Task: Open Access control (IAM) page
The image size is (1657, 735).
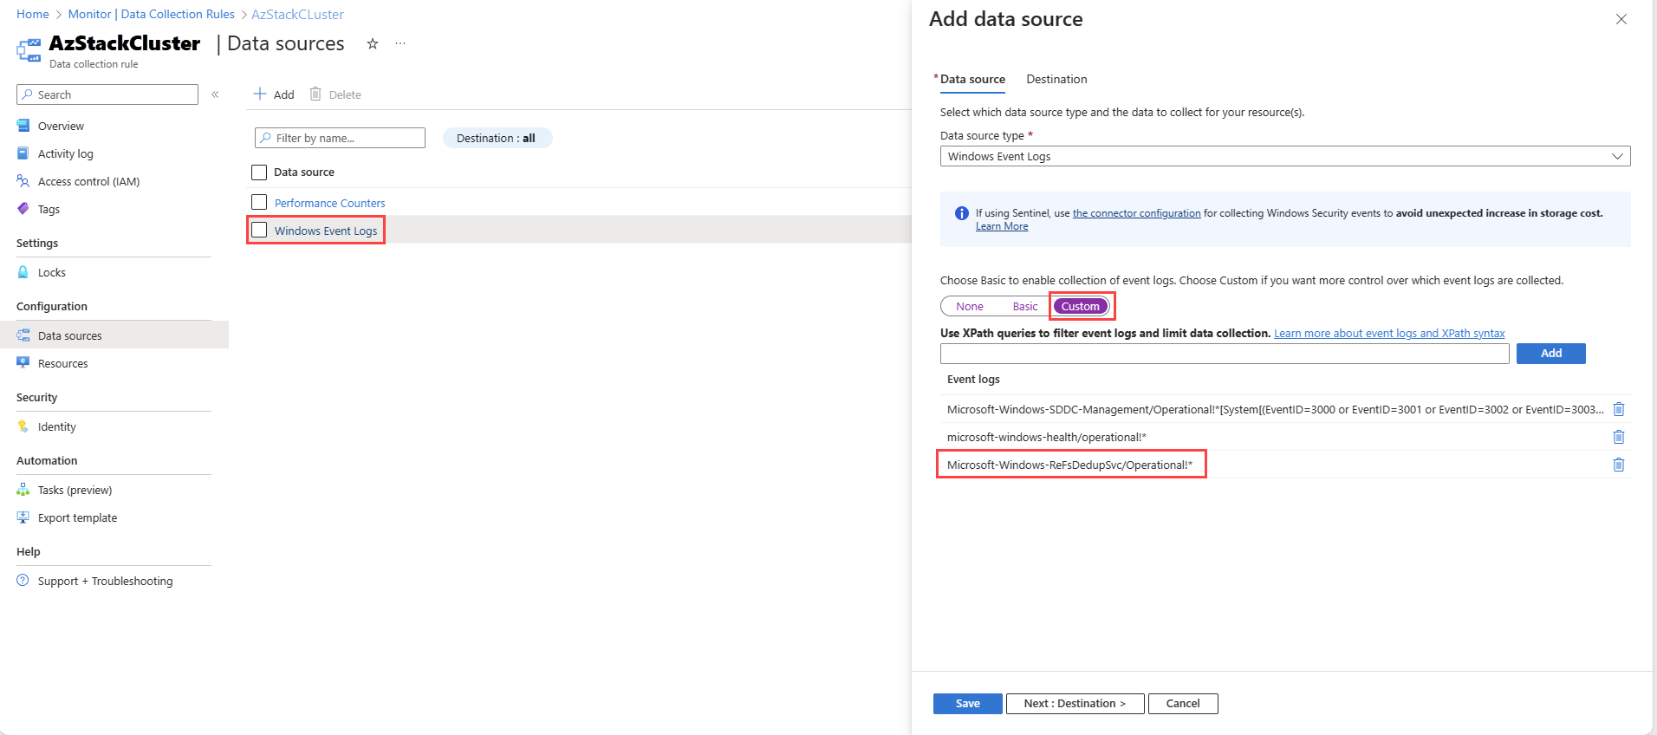Action: click(88, 181)
